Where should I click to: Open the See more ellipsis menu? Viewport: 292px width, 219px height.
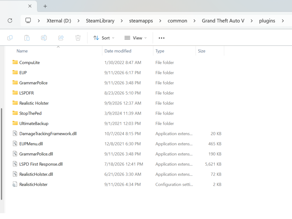(x=161, y=38)
